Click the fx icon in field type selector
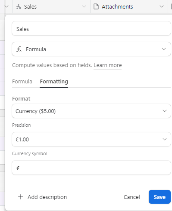 pos(19,49)
